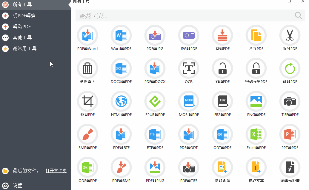Open the PDF轉Word tool
Image resolution: width=309 pixels, height=190 pixels.
(x=87, y=36)
